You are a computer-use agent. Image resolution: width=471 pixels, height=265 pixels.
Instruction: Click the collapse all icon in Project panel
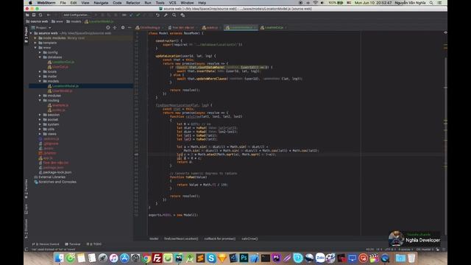[115, 27]
